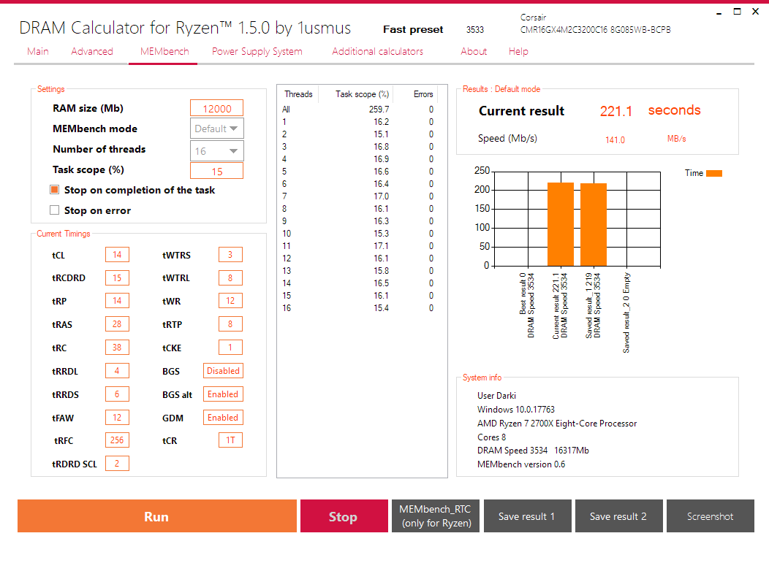Maximize the DRAM Calculator window
Viewport: 769px width, 563px height.
click(x=737, y=11)
